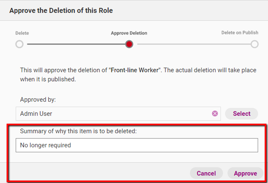Select the "Approve Deletion" step label
Screen dimensions: 268x183
coord(129,33)
